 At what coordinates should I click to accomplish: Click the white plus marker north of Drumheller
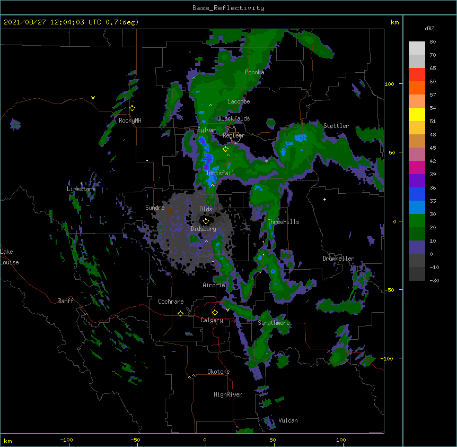pos(324,199)
